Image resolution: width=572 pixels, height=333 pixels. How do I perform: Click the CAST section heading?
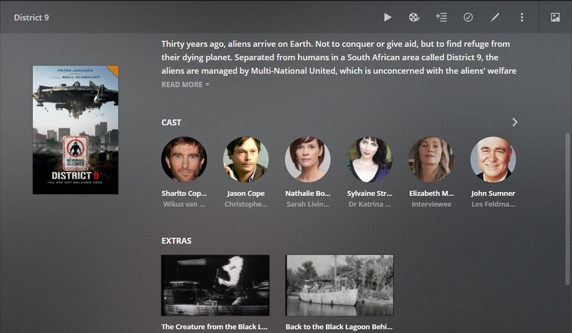[171, 122]
